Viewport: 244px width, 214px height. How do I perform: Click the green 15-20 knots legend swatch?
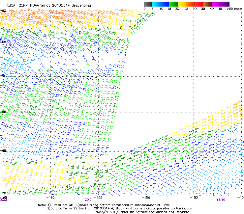click(173, 4)
